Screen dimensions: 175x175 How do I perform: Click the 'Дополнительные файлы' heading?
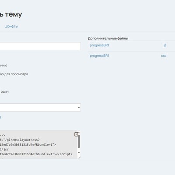coord(108,38)
